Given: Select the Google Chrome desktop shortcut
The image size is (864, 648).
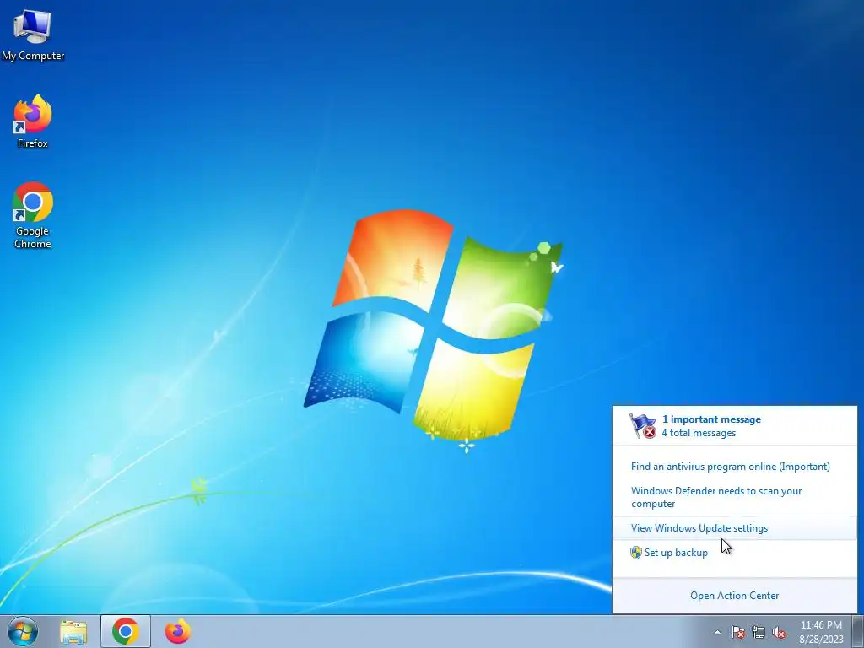Looking at the screenshot, I should [33, 215].
